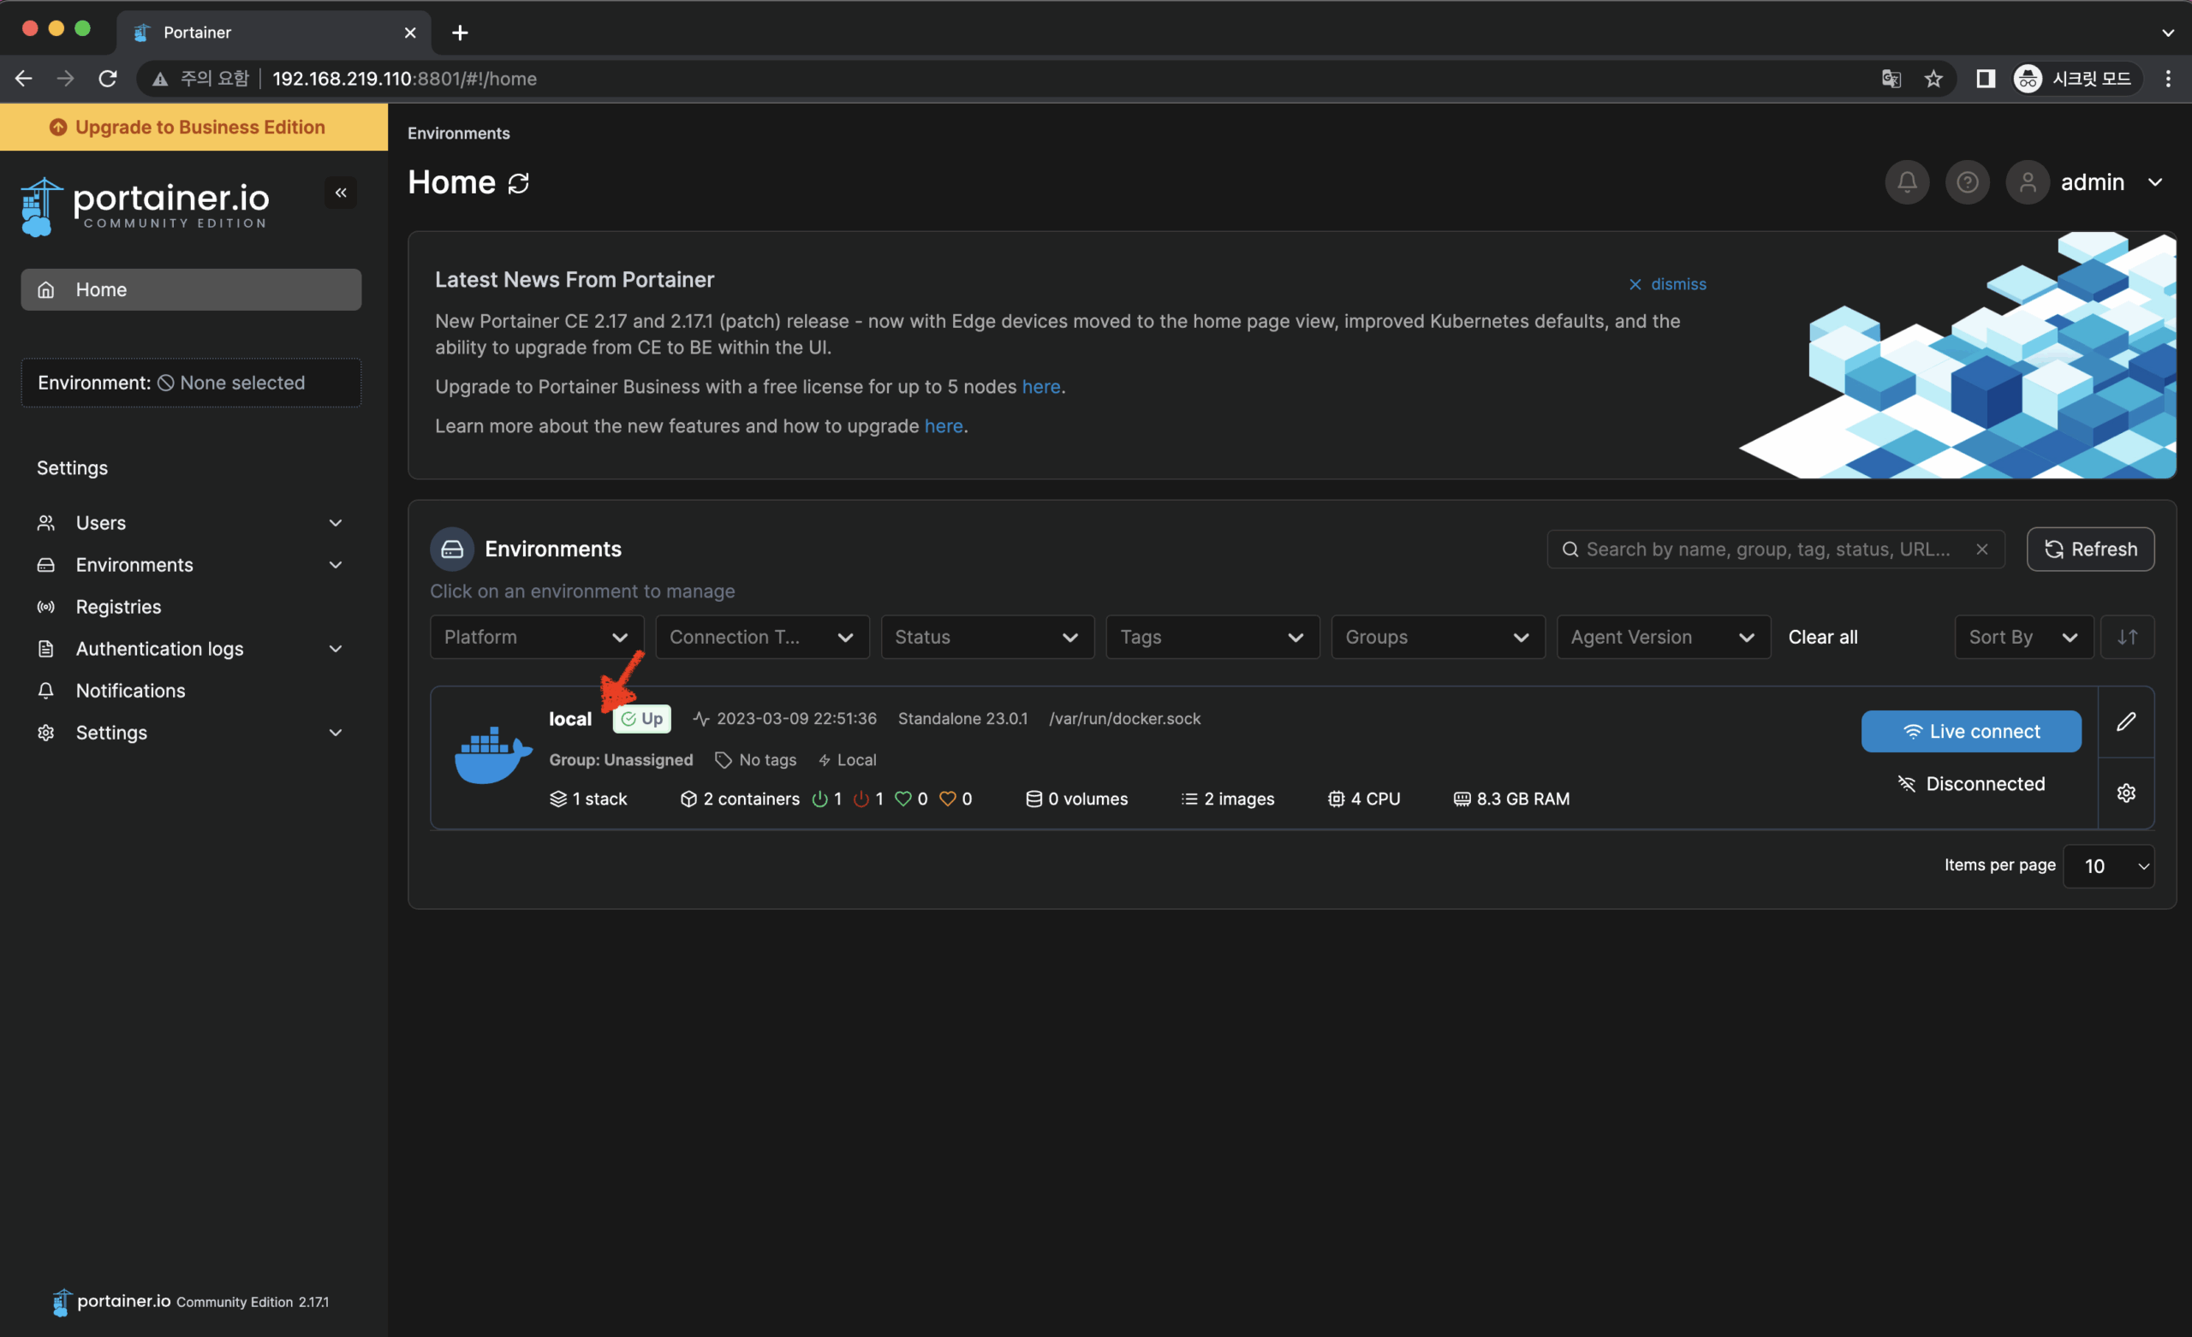The width and height of the screenshot is (2192, 1337).
Task: Expand the admin user menu
Action: (2154, 182)
